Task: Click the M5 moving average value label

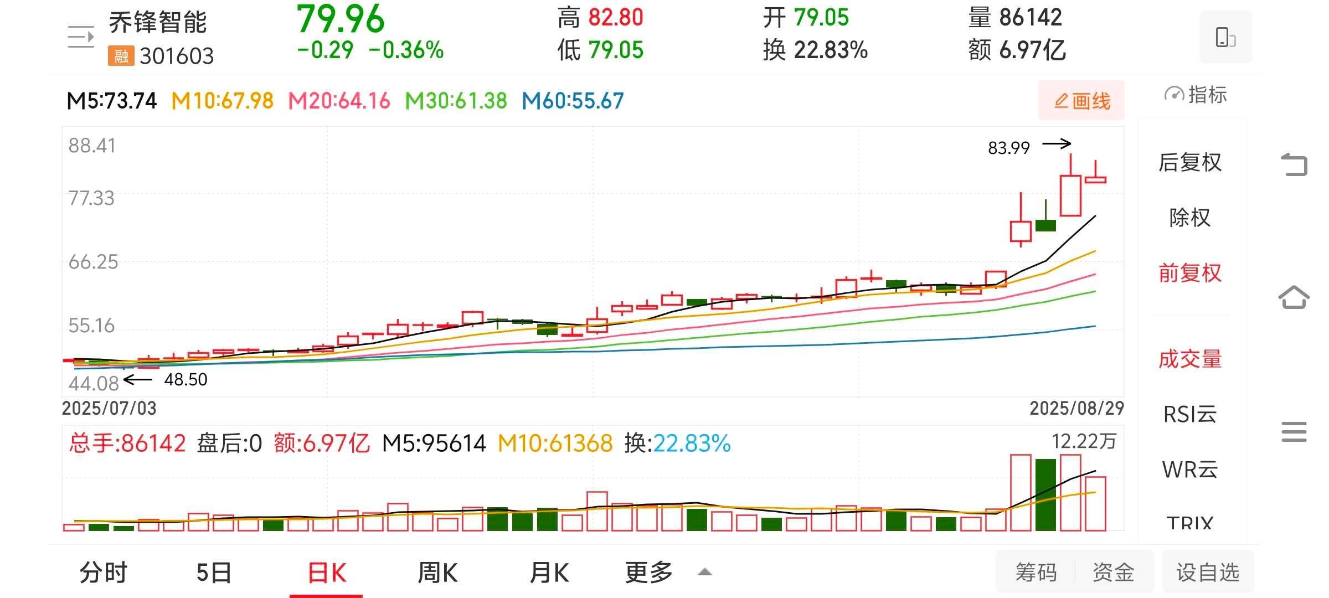Action: point(112,101)
